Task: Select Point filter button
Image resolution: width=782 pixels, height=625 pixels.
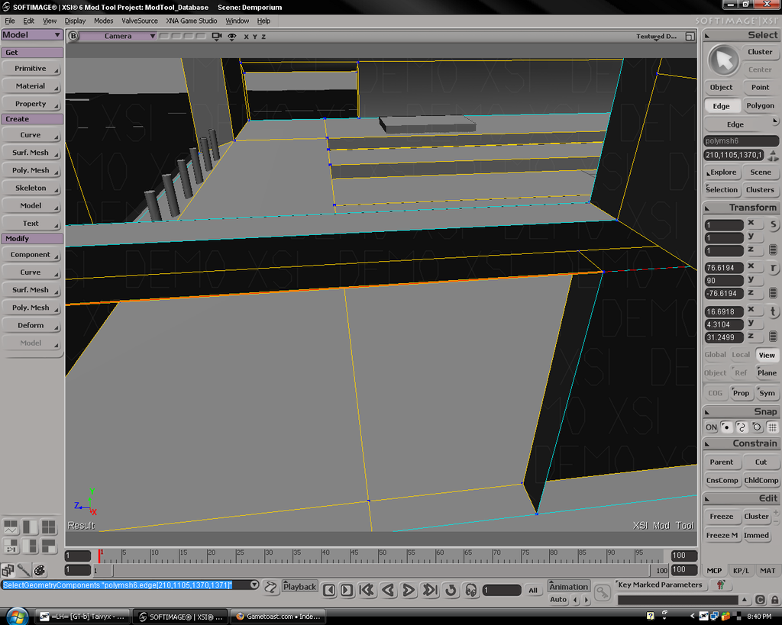Action: click(x=760, y=87)
